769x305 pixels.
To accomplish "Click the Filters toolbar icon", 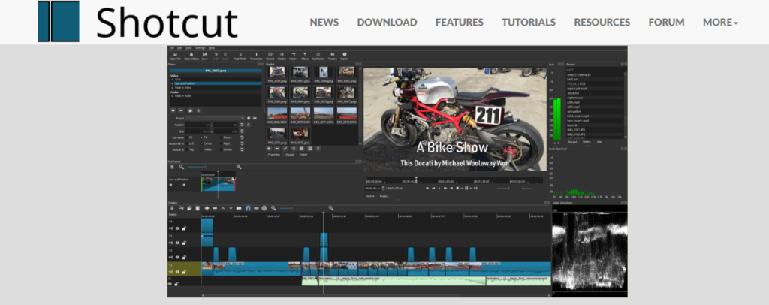I will (x=305, y=56).
